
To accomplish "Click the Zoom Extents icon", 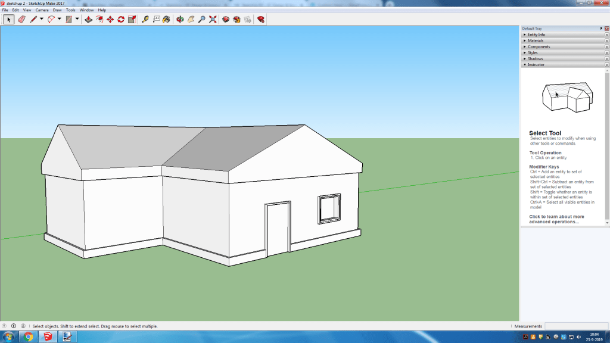I will 213,20.
